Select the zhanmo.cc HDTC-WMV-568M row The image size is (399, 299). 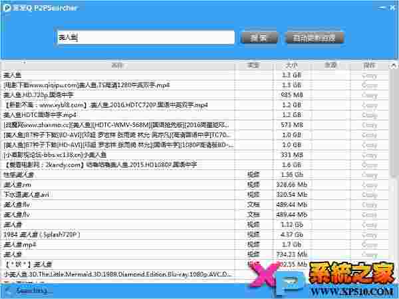pos(195,125)
